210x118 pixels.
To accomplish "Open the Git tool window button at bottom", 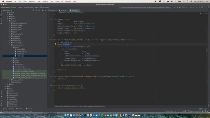I will [5, 109].
